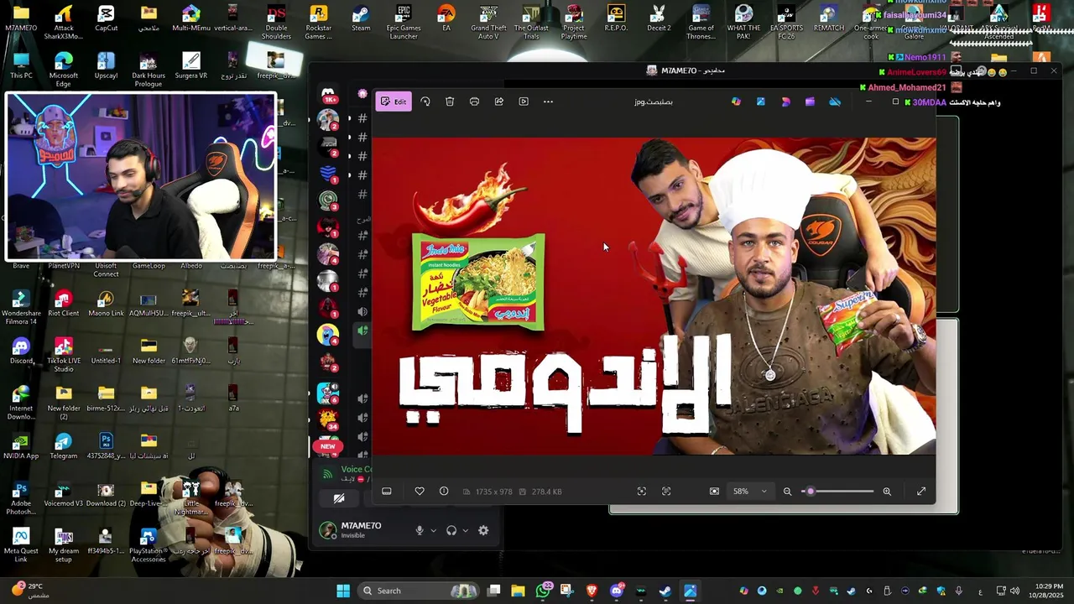Share the photo from Photos toolbar
Image resolution: width=1074 pixels, height=604 pixels.
pos(498,102)
